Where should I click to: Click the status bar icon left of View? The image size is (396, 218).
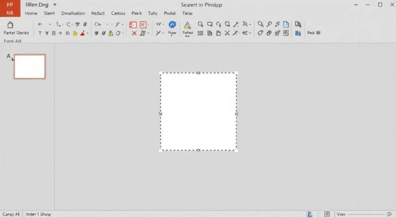[x=327, y=214]
